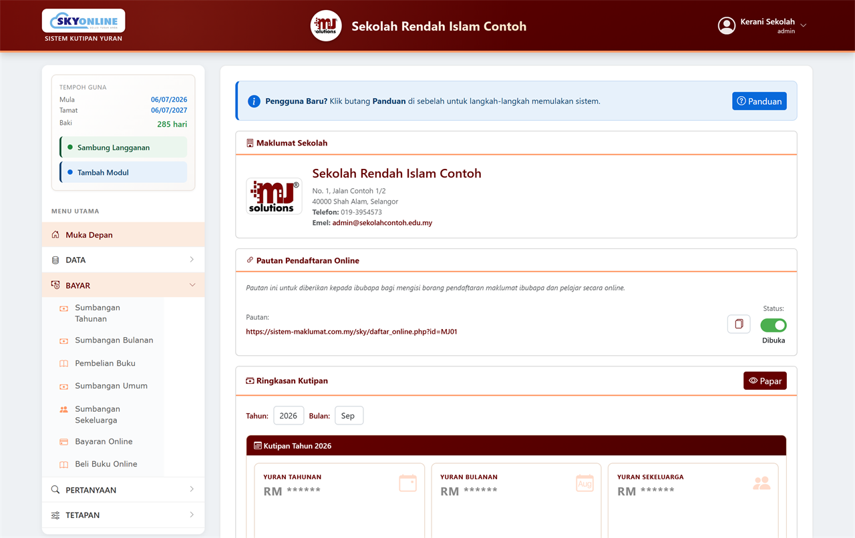Expand the DATA menu chevron
The width and height of the screenshot is (855, 538).
(x=192, y=260)
